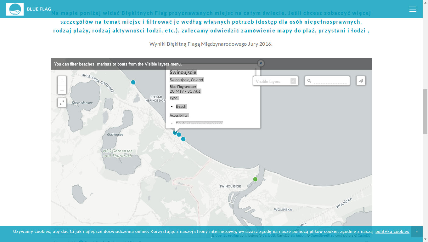Zoom in on the map
428x242 pixels.
62,81
